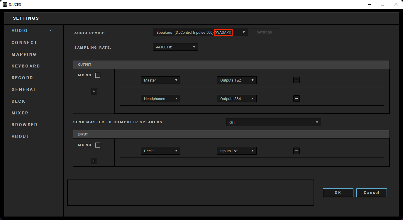Remove the Master output row

click(x=296, y=80)
